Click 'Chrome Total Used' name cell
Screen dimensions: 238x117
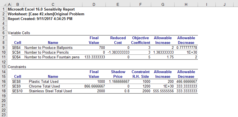click(x=44, y=86)
